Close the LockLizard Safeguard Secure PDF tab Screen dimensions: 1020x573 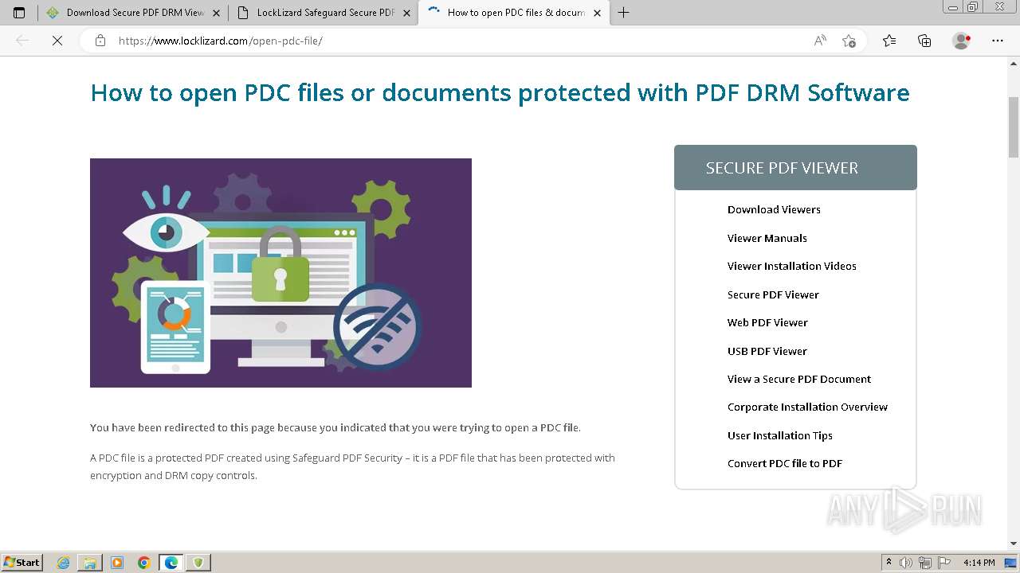406,13
